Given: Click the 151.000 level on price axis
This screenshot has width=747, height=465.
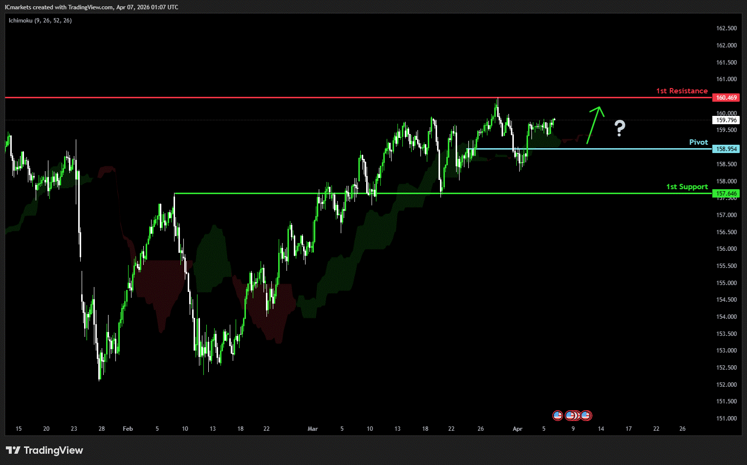Looking at the screenshot, I should [x=726, y=419].
